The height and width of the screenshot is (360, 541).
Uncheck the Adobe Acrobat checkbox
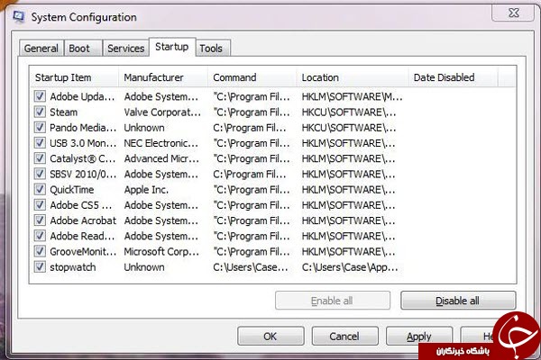click(x=40, y=220)
